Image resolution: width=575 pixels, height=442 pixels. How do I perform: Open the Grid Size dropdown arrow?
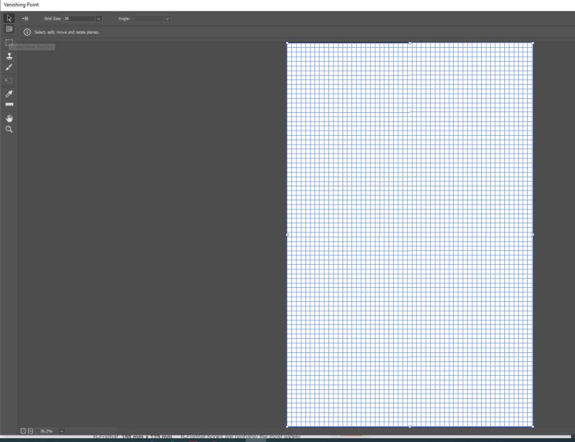point(99,19)
